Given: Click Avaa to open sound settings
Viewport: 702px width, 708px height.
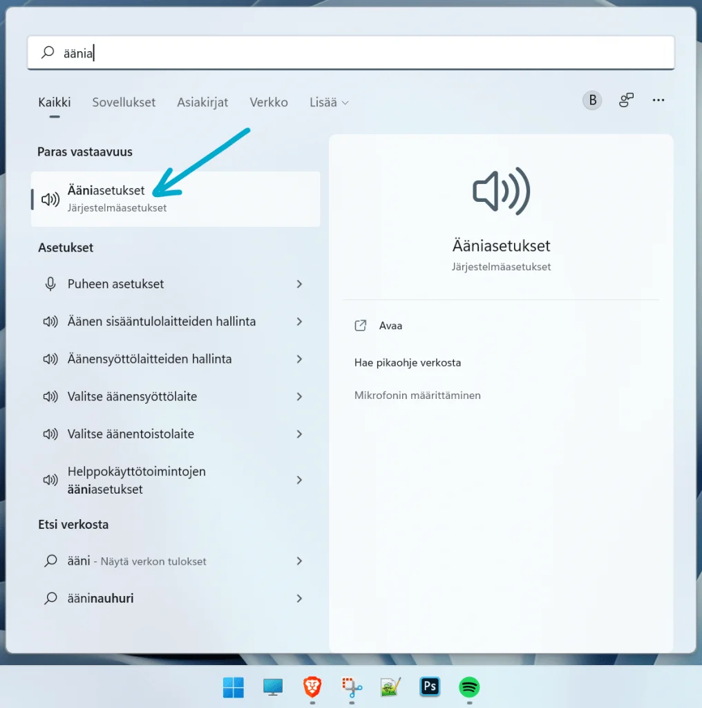Looking at the screenshot, I should click(x=390, y=326).
